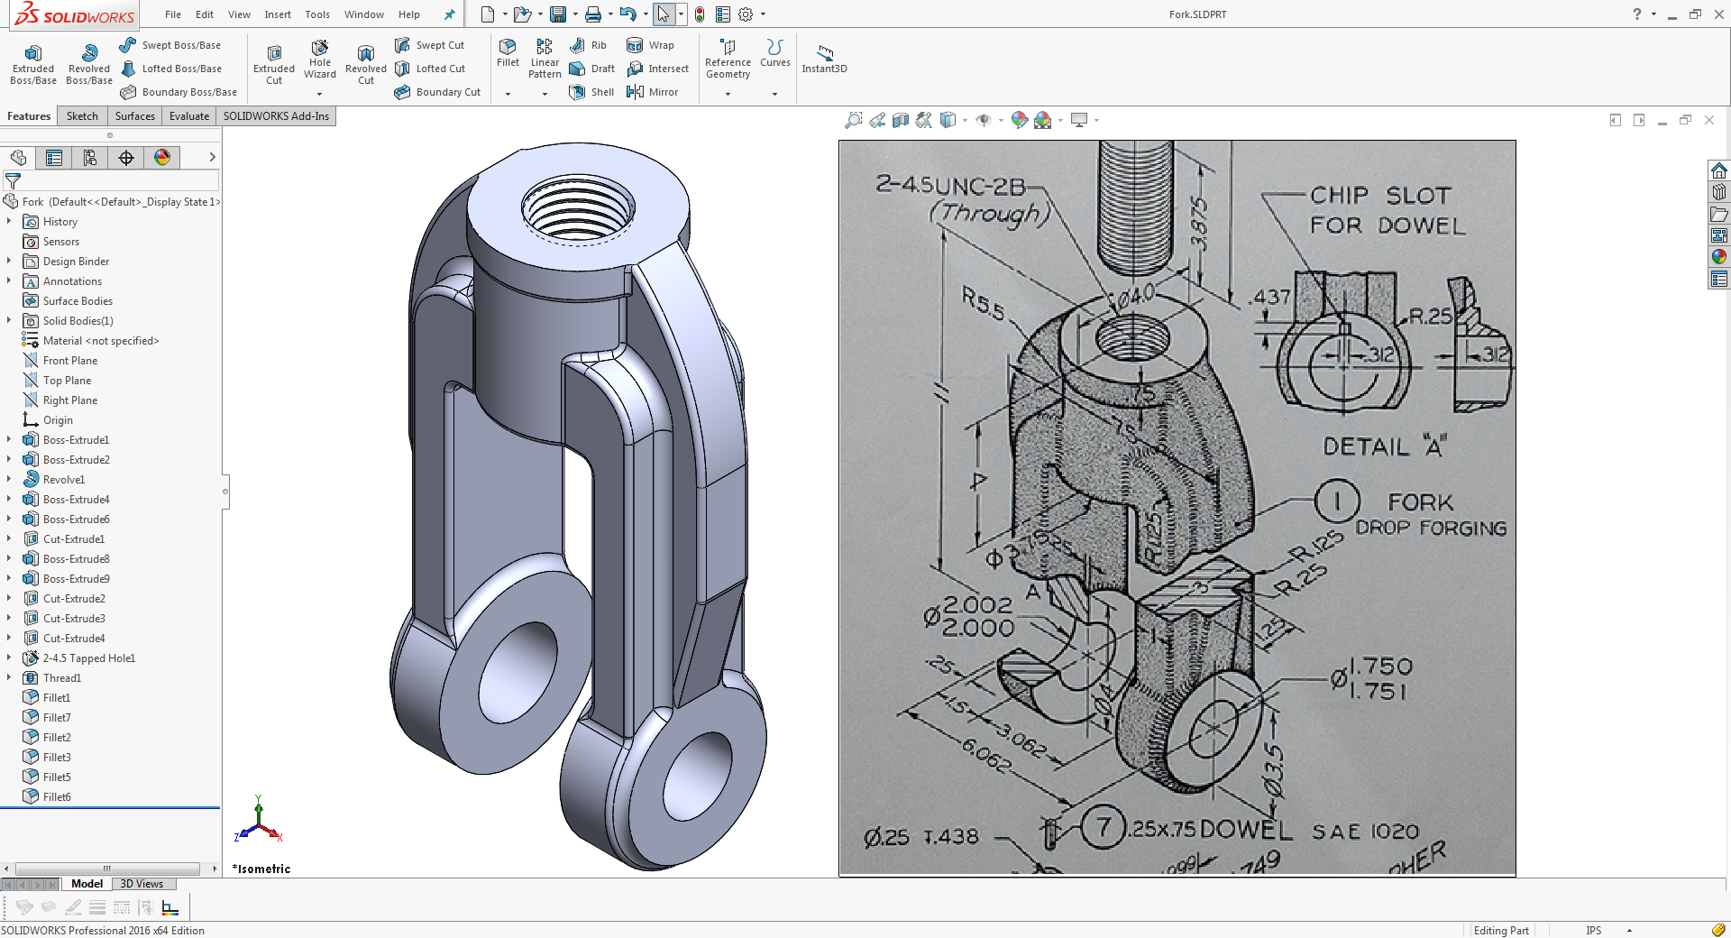This screenshot has height=938, width=1731.
Task: Choose the Swept Boss/Base tool
Action: click(169, 45)
